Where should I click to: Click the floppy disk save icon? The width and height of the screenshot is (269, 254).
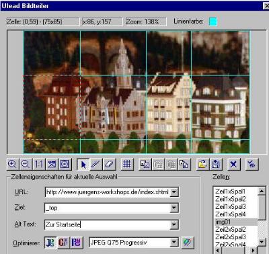click(216, 165)
